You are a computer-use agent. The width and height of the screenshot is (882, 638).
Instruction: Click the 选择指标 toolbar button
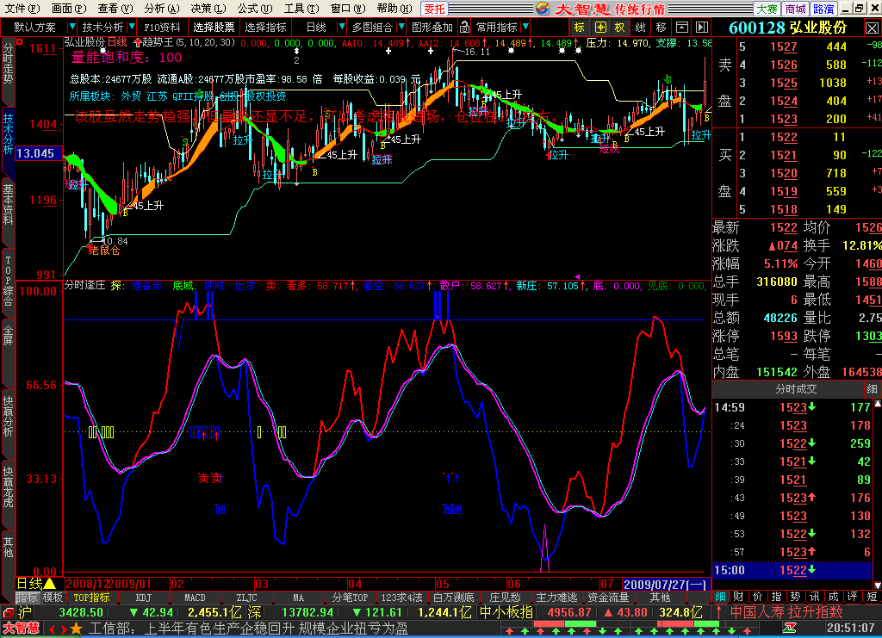[265, 27]
